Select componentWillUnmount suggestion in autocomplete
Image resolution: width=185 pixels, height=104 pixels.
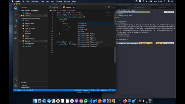[x=96, y=44]
